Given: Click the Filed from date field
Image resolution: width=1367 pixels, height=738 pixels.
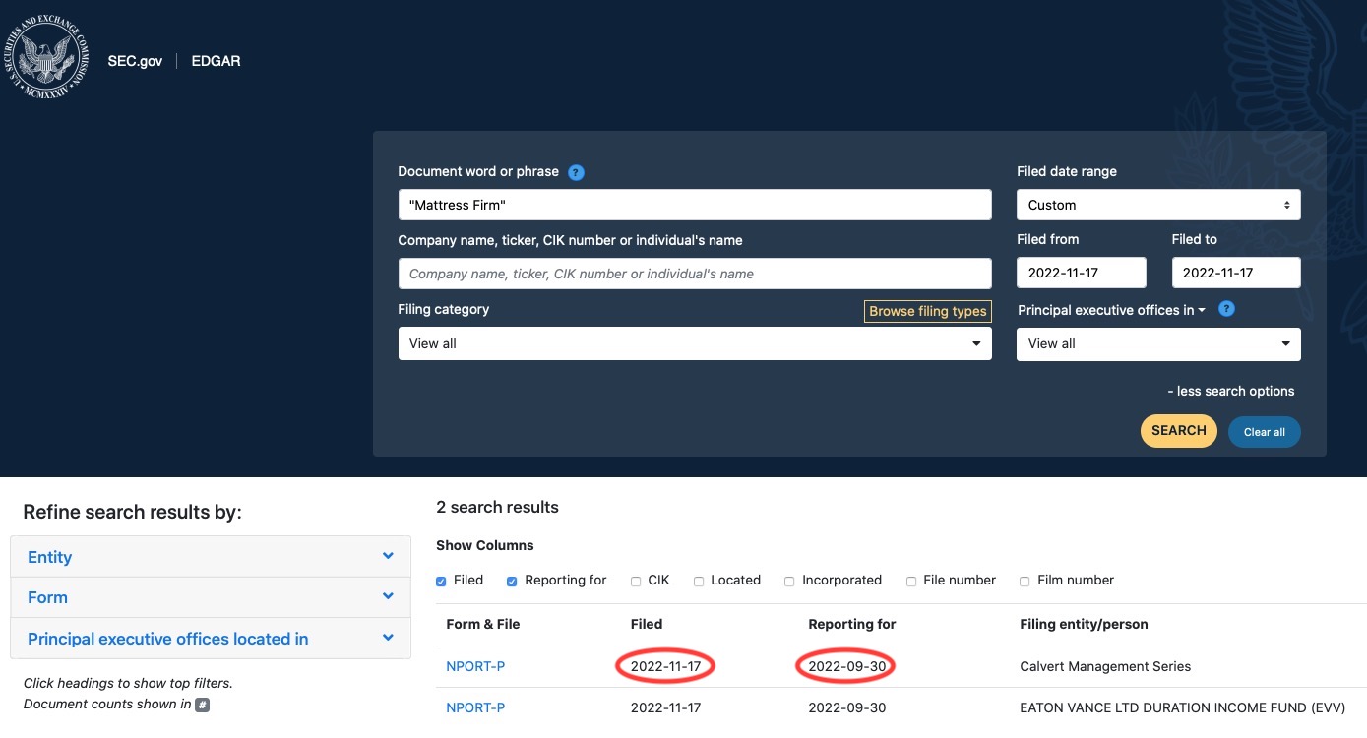Looking at the screenshot, I should pos(1082,273).
